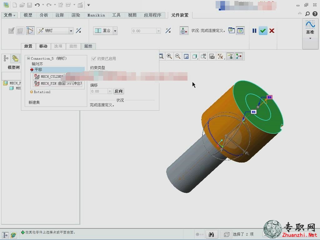Click the panel 偏移 value field

[99, 91]
